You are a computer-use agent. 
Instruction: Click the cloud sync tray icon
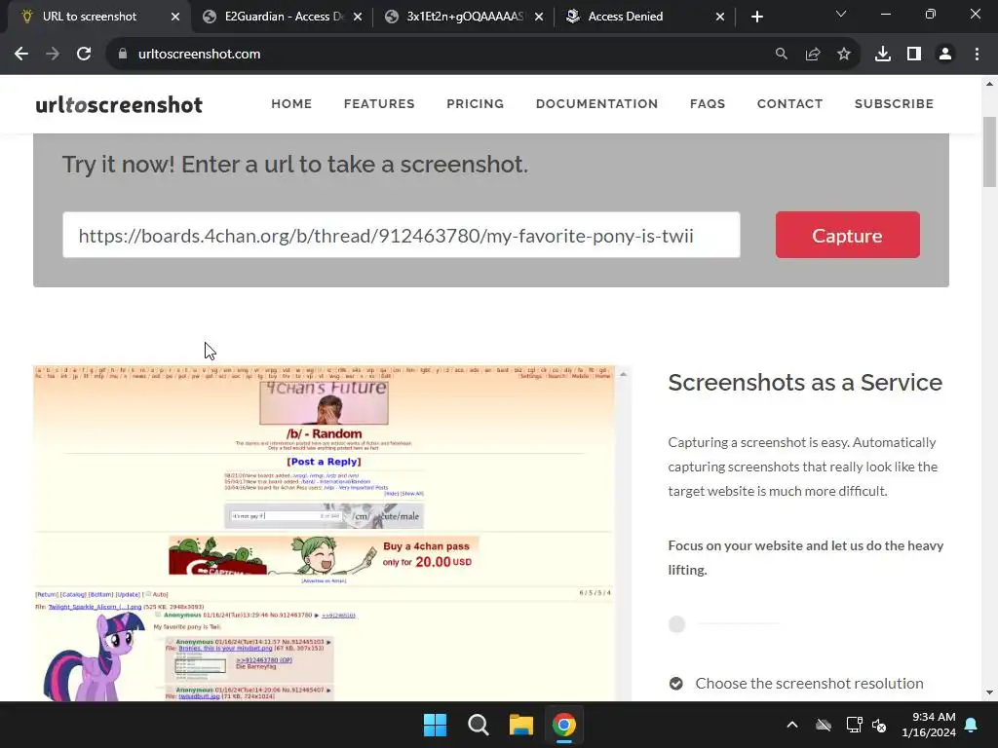coord(824,725)
